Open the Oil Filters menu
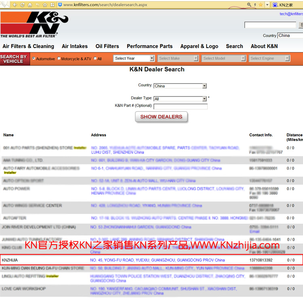Image resolution: width=303 pixels, height=298 pixels. click(107, 46)
